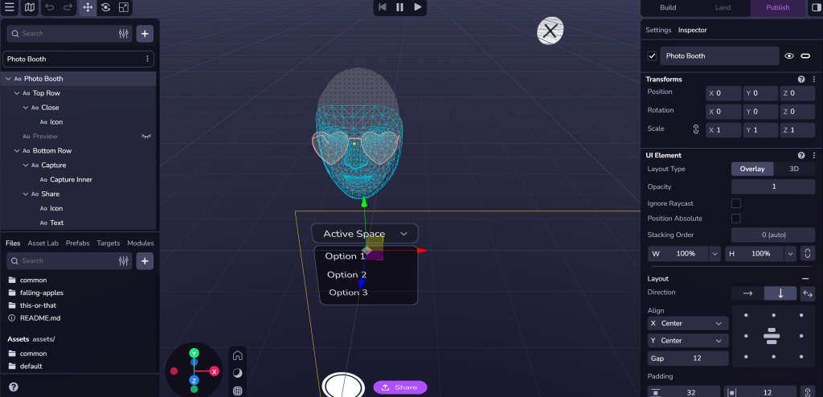Open the hierarchy search filter options

[x=124, y=34]
